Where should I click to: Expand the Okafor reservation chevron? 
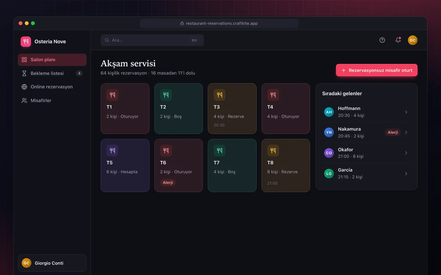pyautogui.click(x=406, y=153)
